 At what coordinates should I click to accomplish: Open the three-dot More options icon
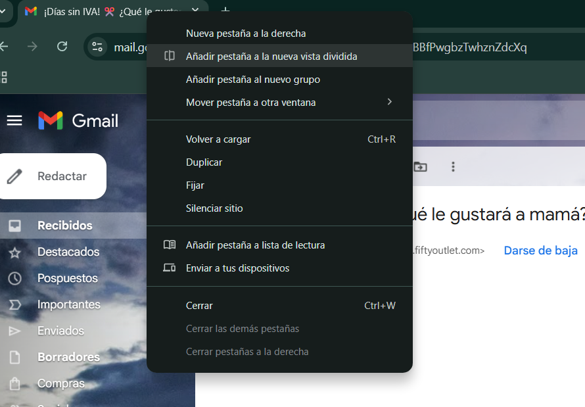[453, 167]
